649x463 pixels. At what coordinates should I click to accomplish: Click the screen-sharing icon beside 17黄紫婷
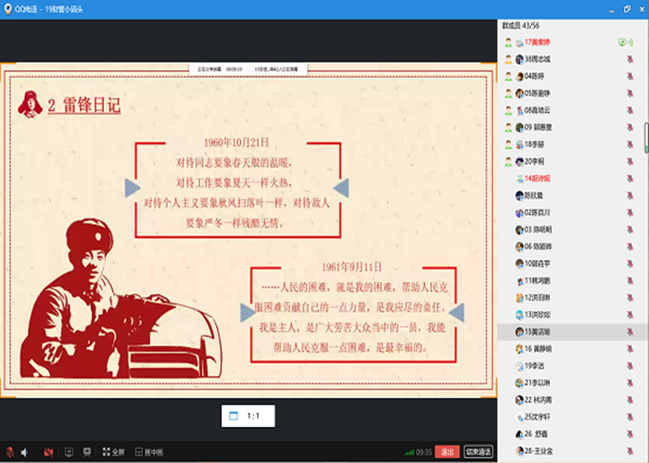(x=623, y=43)
